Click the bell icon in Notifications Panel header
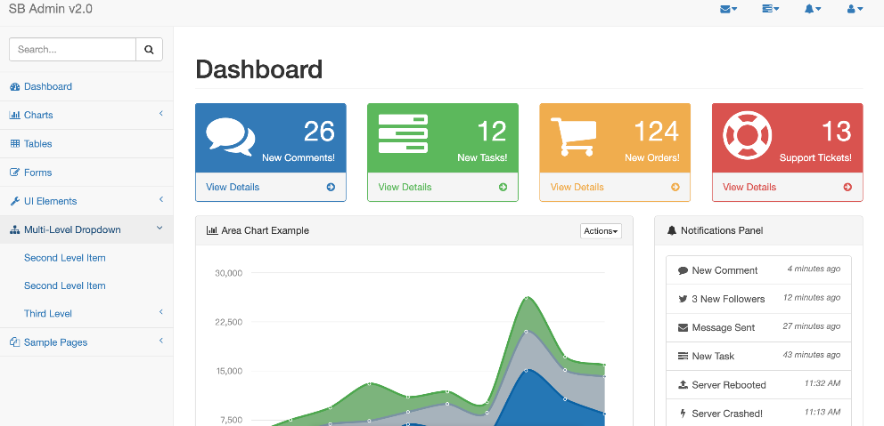Image resolution: width=884 pixels, height=426 pixels. (671, 230)
